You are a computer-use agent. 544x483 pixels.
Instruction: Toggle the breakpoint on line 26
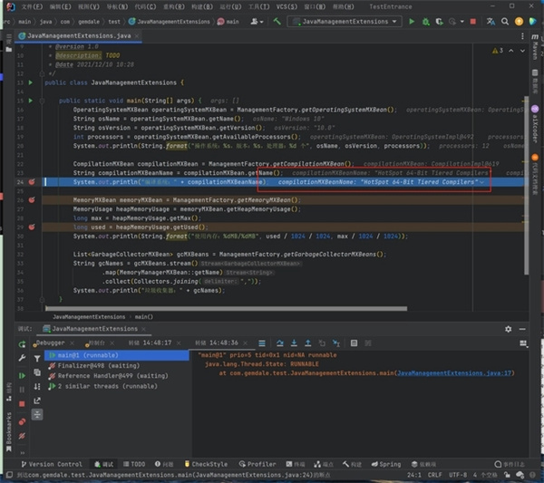(x=32, y=199)
